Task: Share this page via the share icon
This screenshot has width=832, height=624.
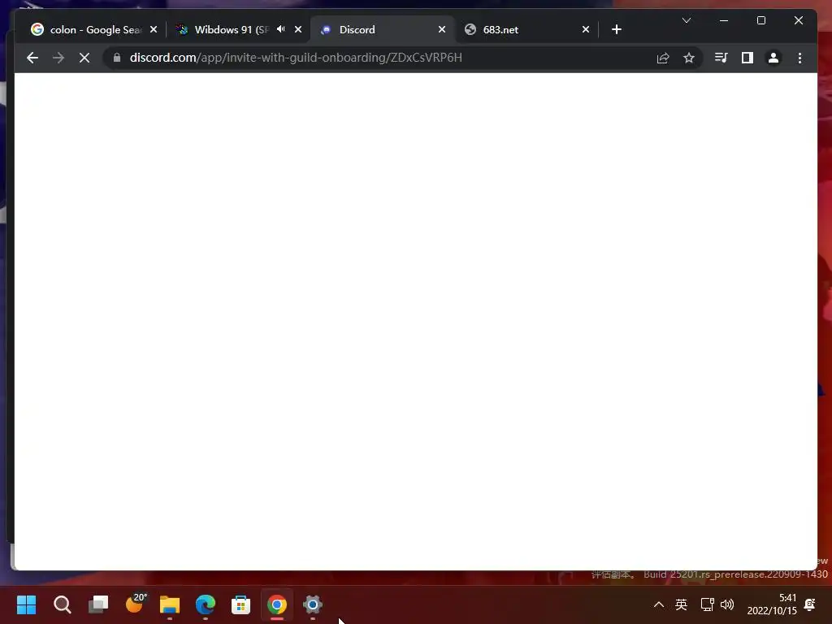Action: click(663, 58)
